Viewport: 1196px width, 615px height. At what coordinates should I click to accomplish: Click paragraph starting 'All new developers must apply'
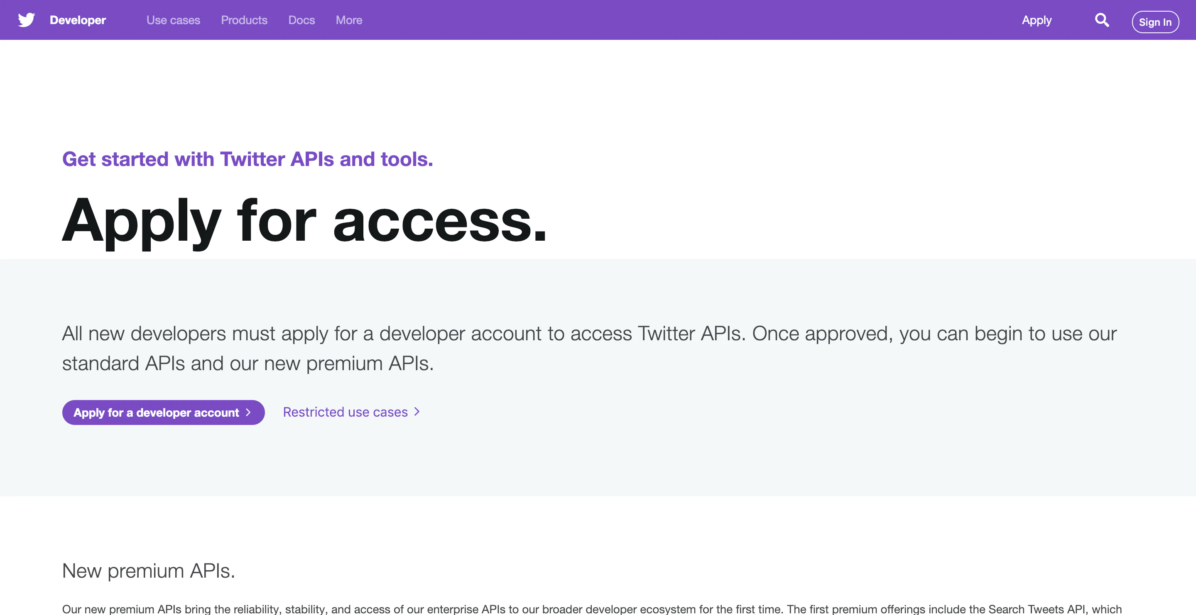point(590,348)
